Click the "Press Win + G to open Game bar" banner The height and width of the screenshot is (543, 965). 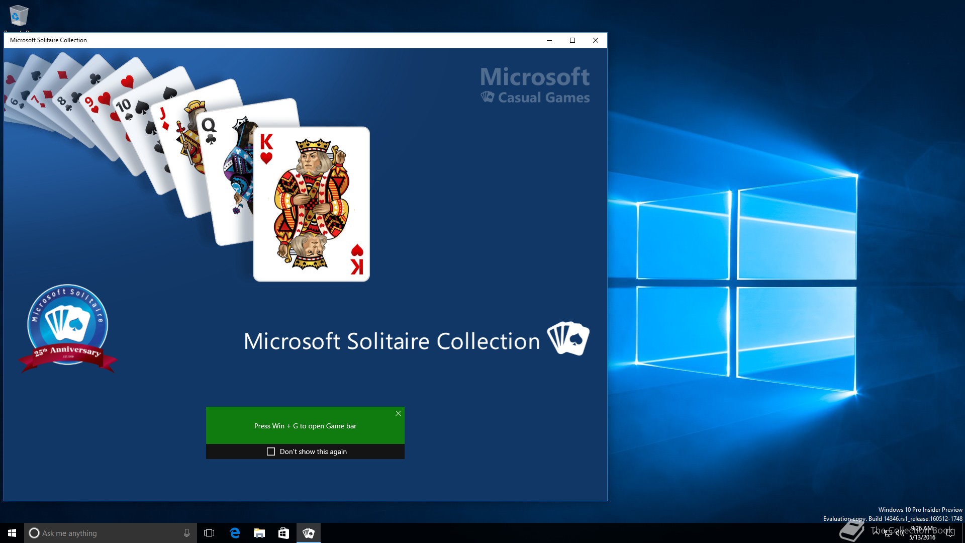point(305,425)
